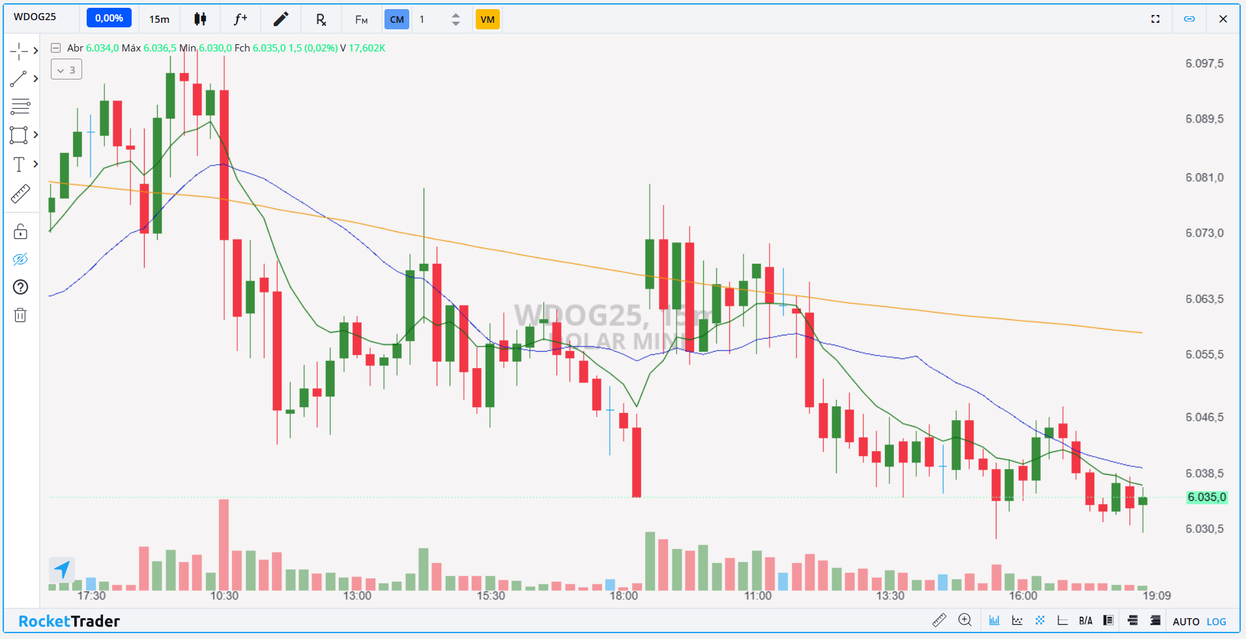Click the RocketTrader logo
This screenshot has height=639, width=1246.
[69, 621]
